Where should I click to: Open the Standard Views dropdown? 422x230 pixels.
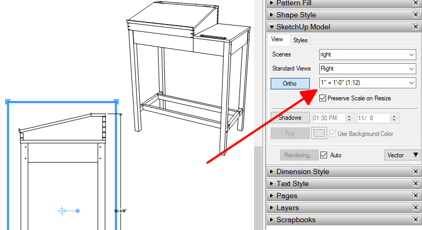click(x=367, y=68)
